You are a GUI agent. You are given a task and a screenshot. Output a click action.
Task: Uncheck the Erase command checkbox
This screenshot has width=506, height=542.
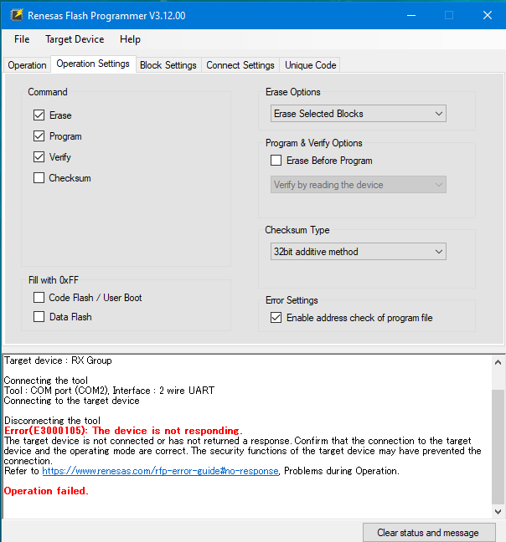click(39, 115)
